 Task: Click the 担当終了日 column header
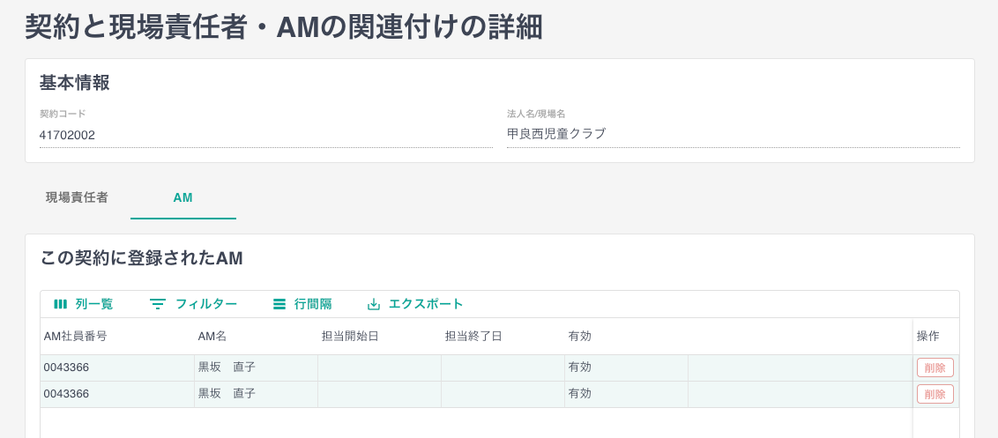click(473, 336)
